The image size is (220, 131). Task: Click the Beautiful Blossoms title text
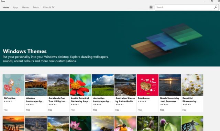coord(190,100)
